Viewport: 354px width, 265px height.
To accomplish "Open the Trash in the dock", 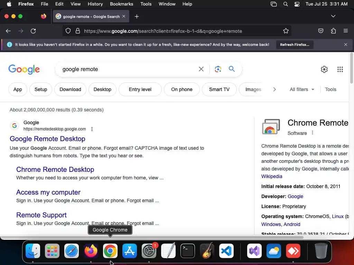I will 321,251.
